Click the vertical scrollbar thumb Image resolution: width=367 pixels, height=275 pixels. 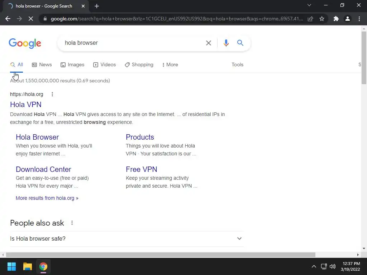(x=364, y=57)
